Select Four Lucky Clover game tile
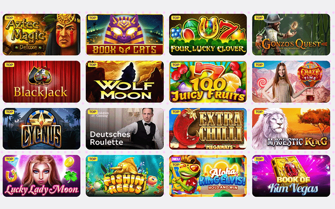Screen dimensions: 335x209 [x=208, y=35]
